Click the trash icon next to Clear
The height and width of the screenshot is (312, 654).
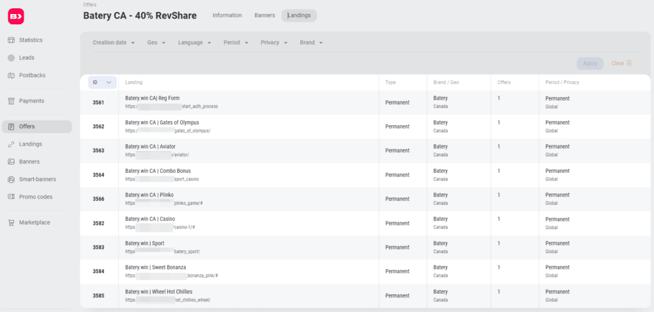pos(629,63)
